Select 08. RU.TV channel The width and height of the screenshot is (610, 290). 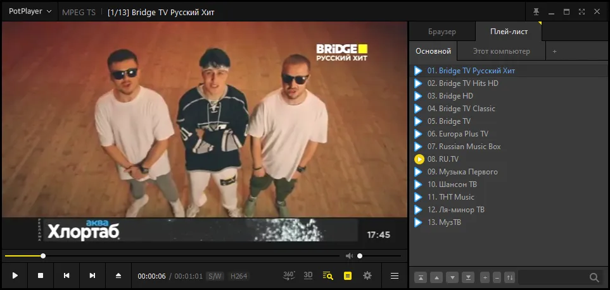click(x=509, y=159)
